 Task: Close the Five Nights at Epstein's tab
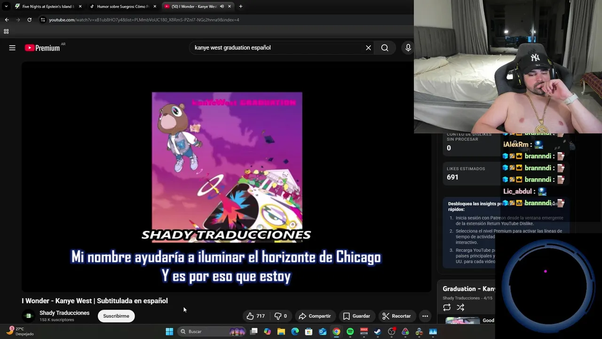(x=80, y=7)
